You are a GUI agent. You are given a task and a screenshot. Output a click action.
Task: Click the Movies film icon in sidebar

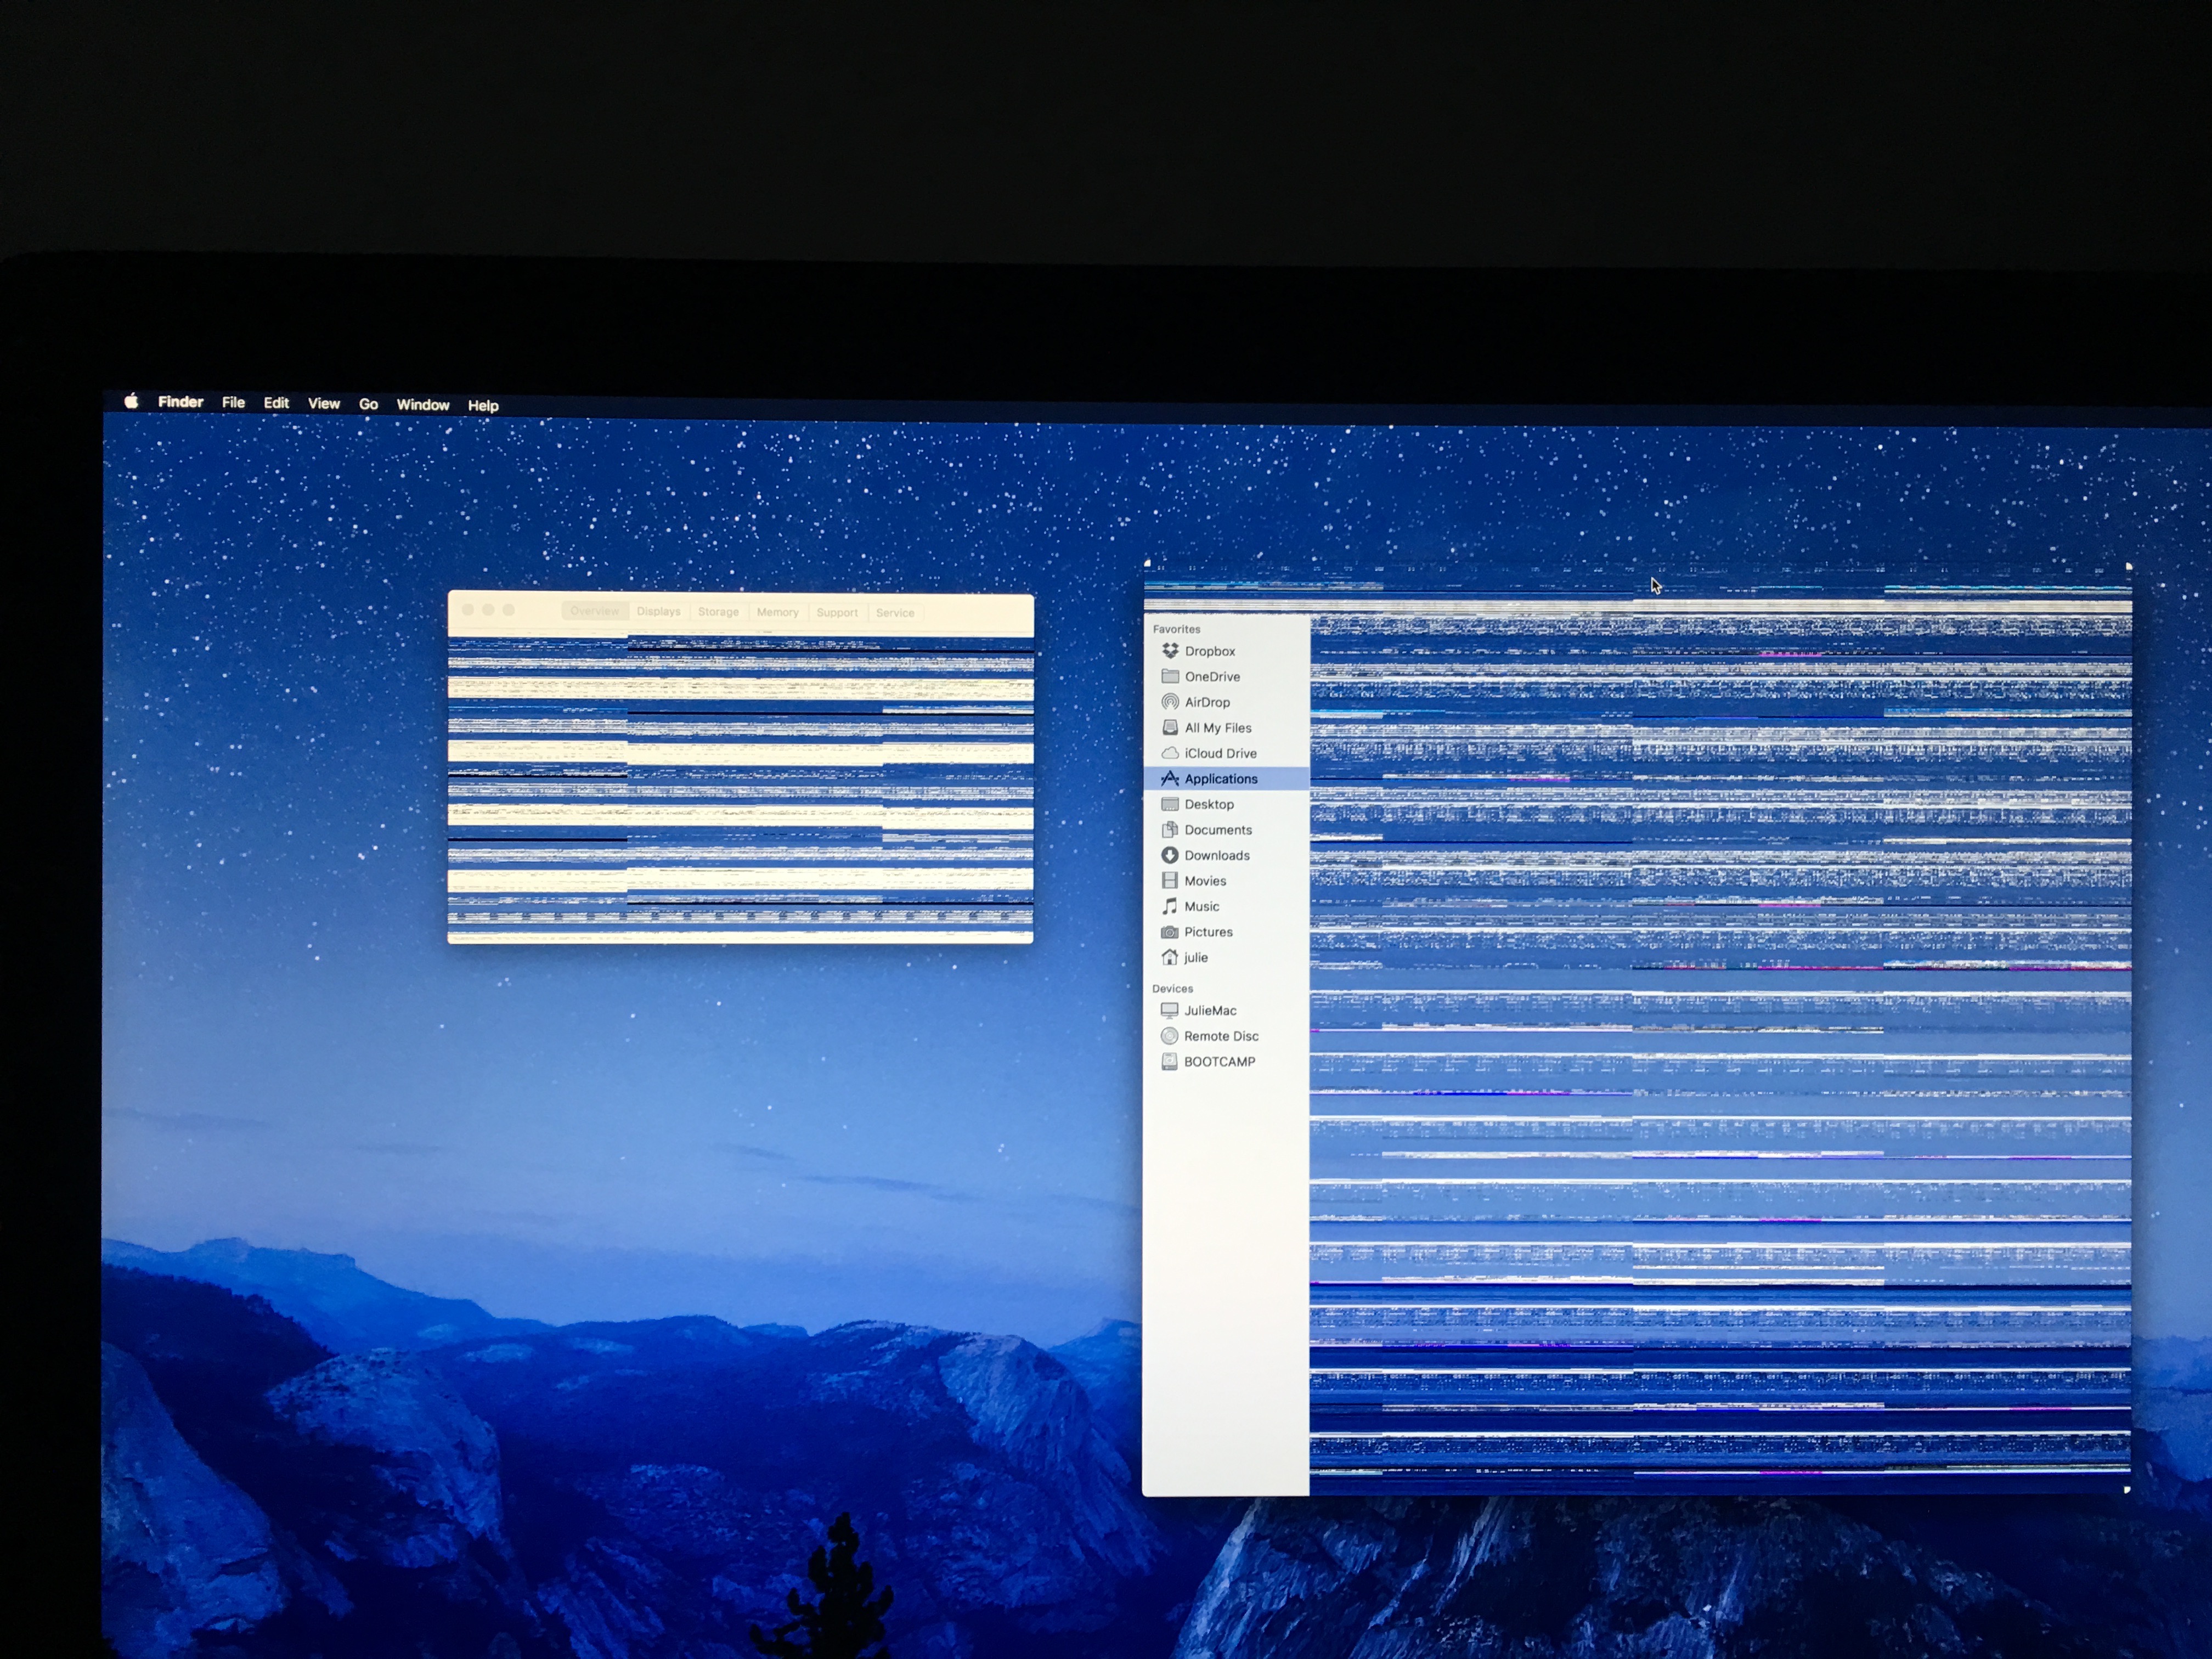pyautogui.click(x=1170, y=880)
